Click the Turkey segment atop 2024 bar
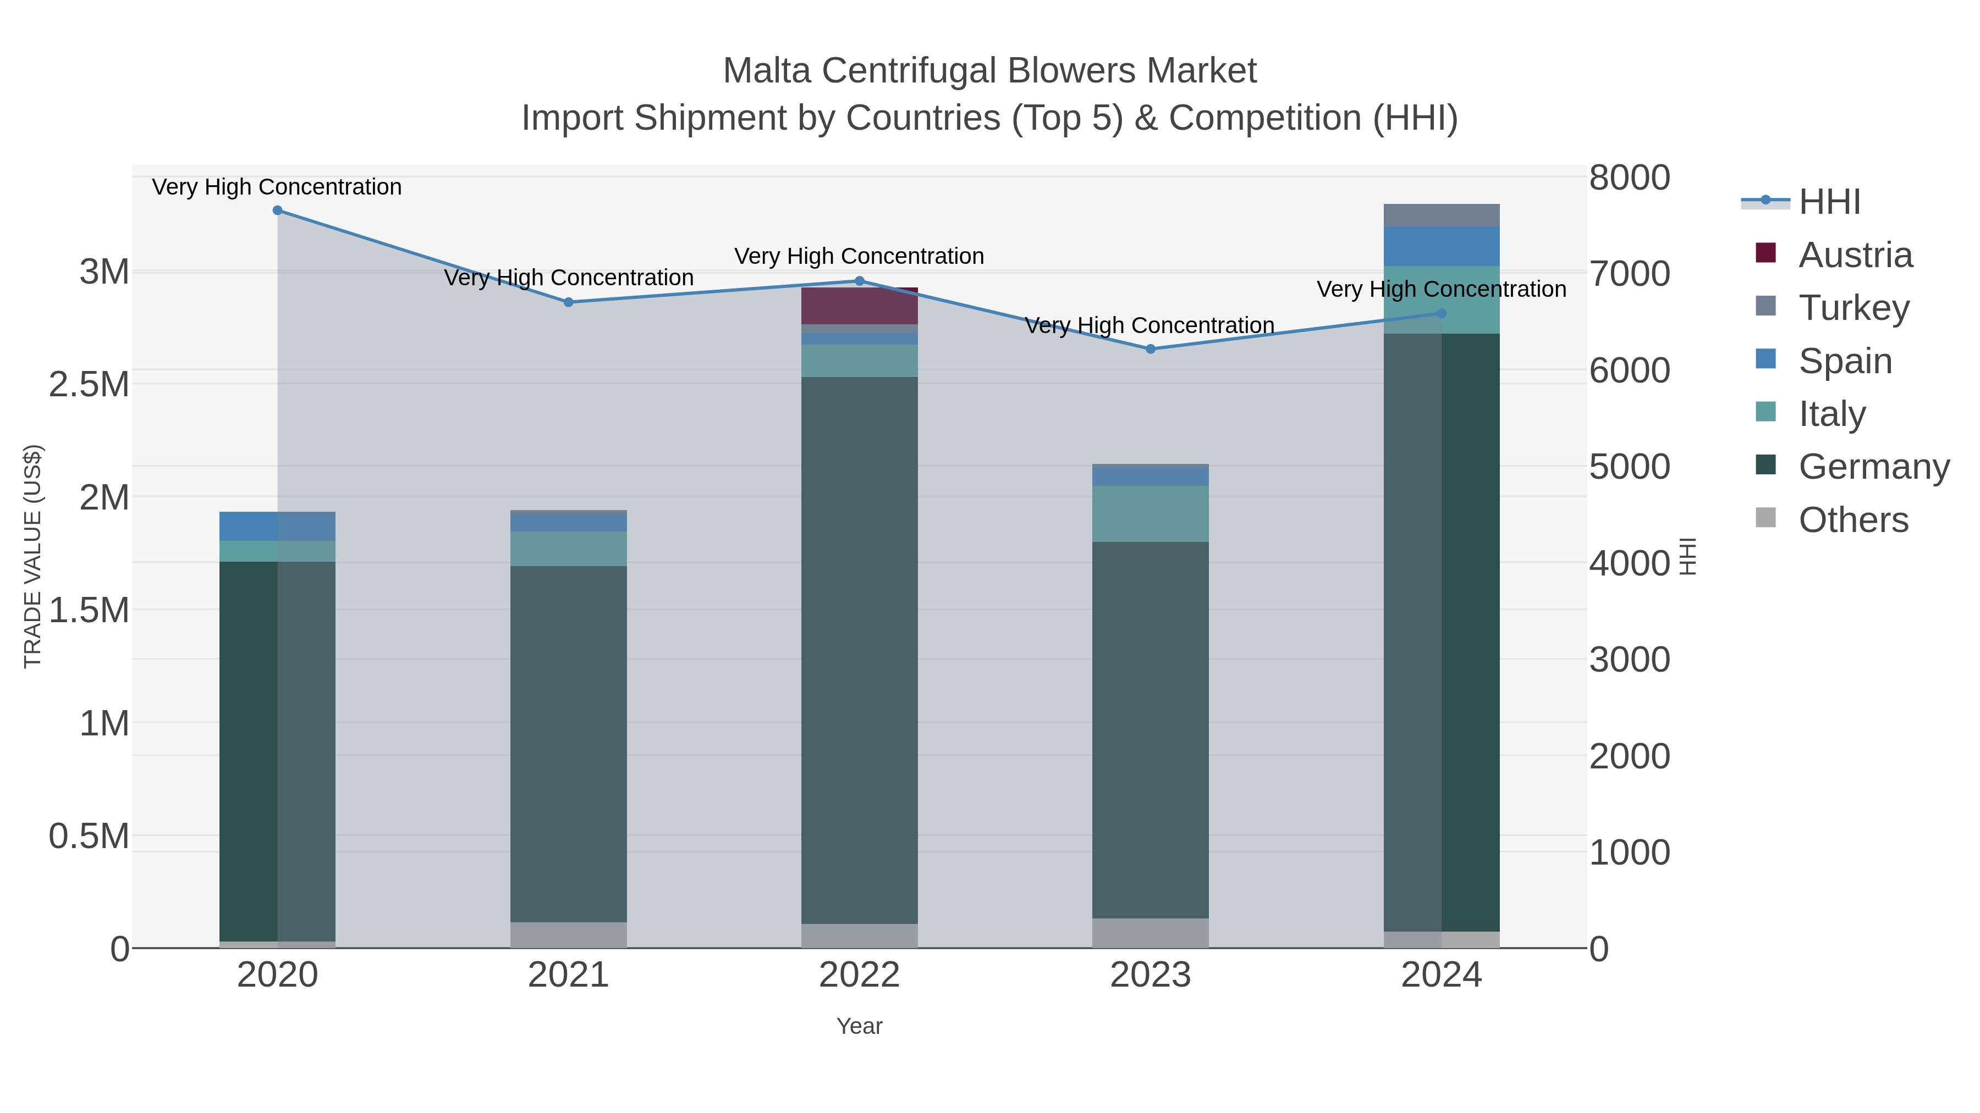The height and width of the screenshot is (1113, 1980). (1441, 216)
